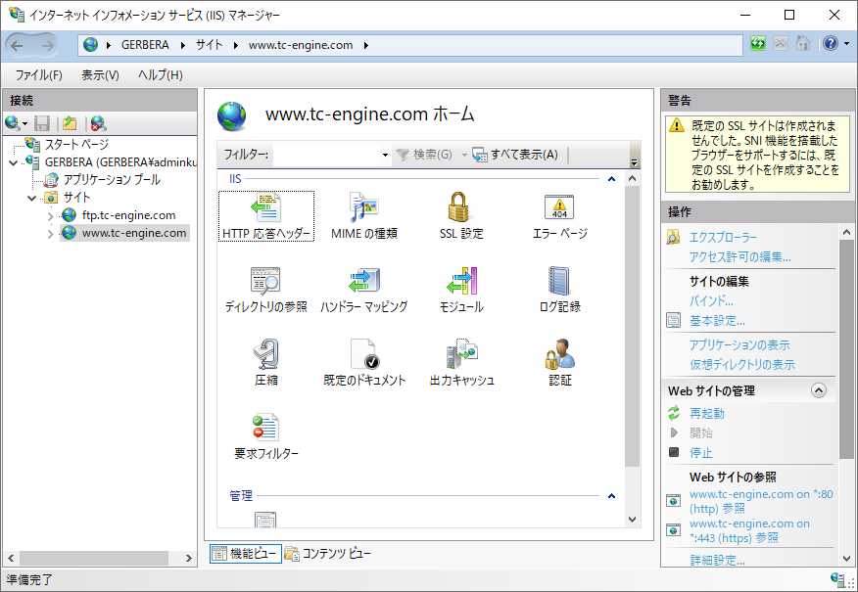Open the Help icon in the toolbar
The image size is (858, 592).
(x=831, y=44)
